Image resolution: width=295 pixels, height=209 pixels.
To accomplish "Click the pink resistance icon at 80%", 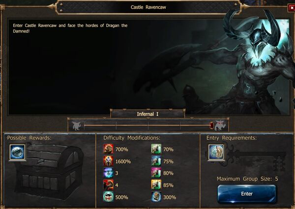I will click(156, 173).
